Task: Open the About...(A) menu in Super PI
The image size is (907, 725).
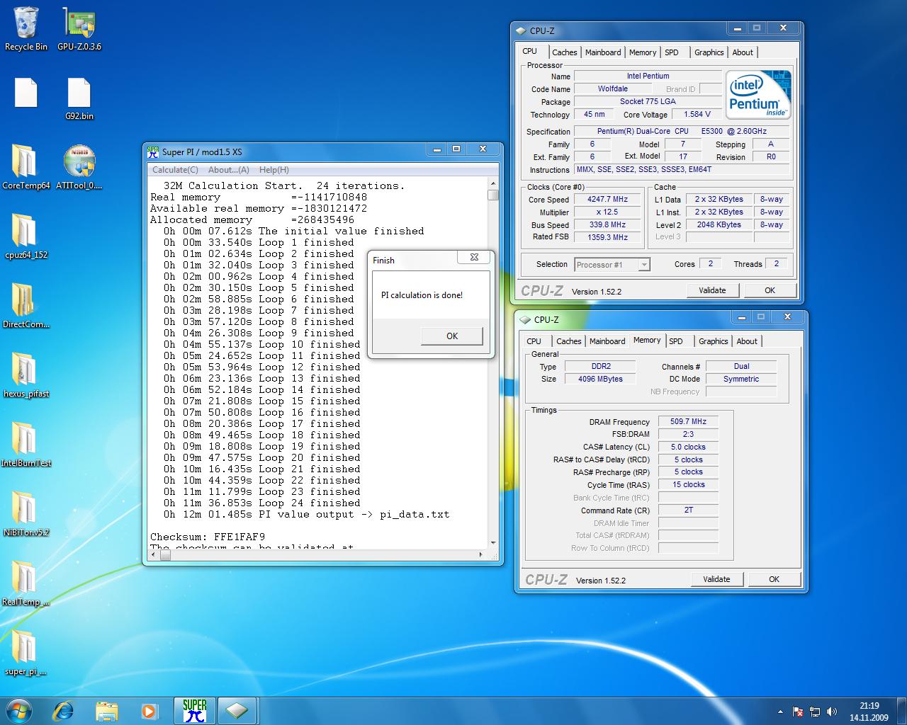Action: 228,170
